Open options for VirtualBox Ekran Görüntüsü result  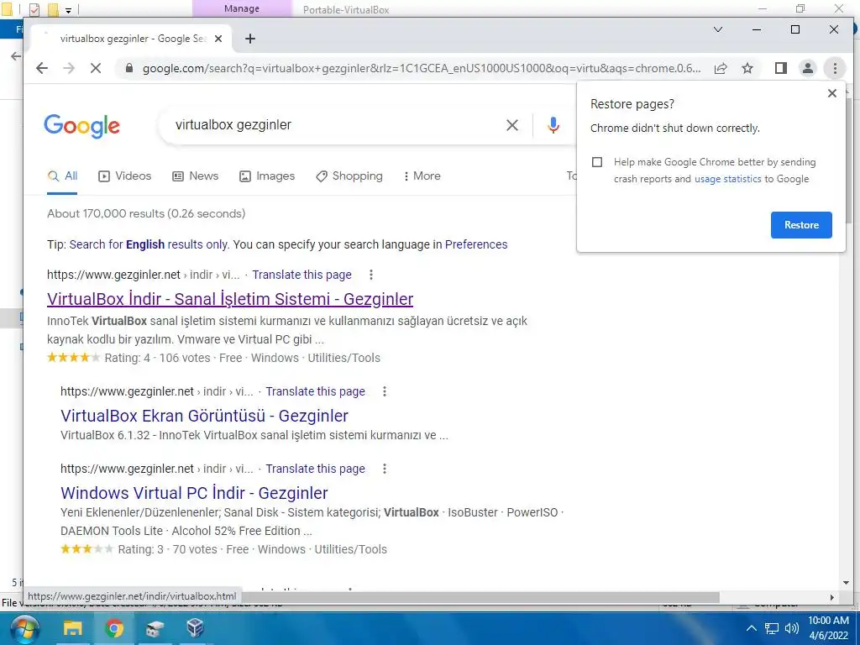[x=385, y=391]
